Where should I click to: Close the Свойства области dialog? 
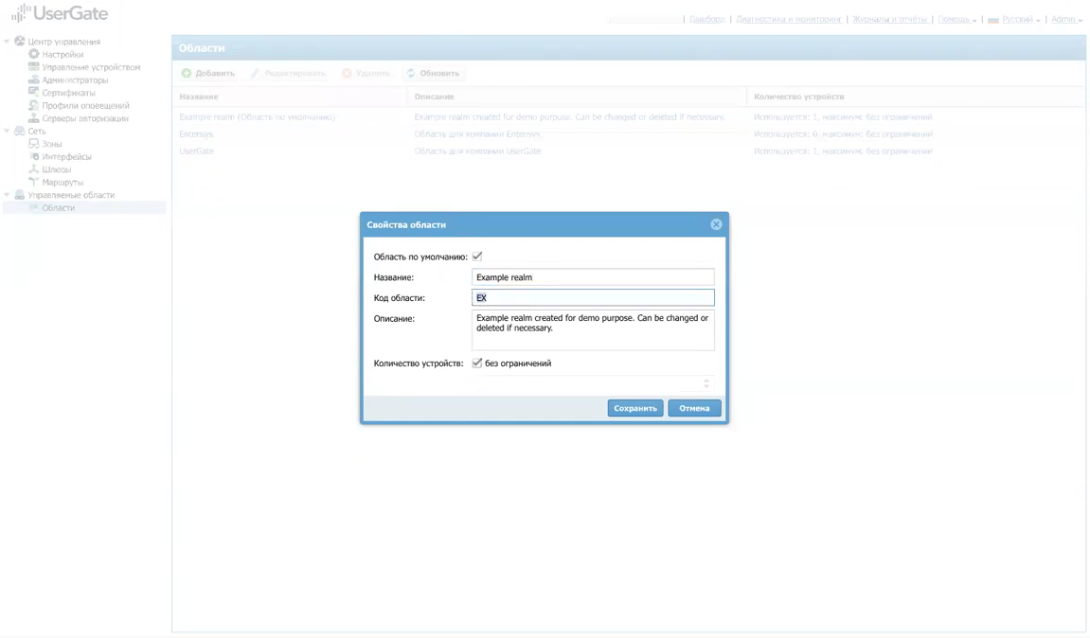[x=716, y=224]
